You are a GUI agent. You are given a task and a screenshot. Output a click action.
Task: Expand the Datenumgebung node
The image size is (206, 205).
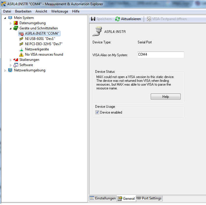[10, 23]
